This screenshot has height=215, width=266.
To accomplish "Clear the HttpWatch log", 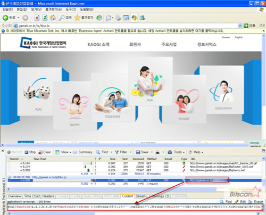I will pos(45,152).
